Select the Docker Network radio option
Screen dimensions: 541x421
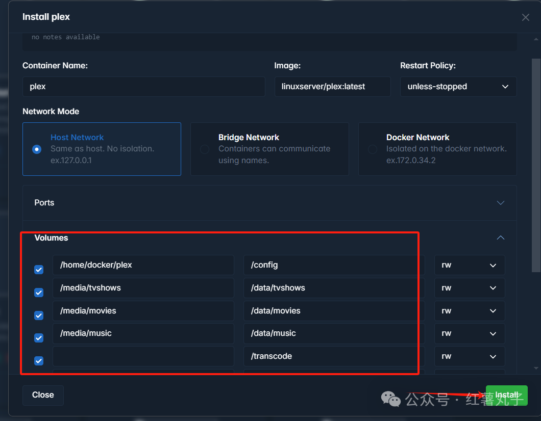tap(372, 149)
